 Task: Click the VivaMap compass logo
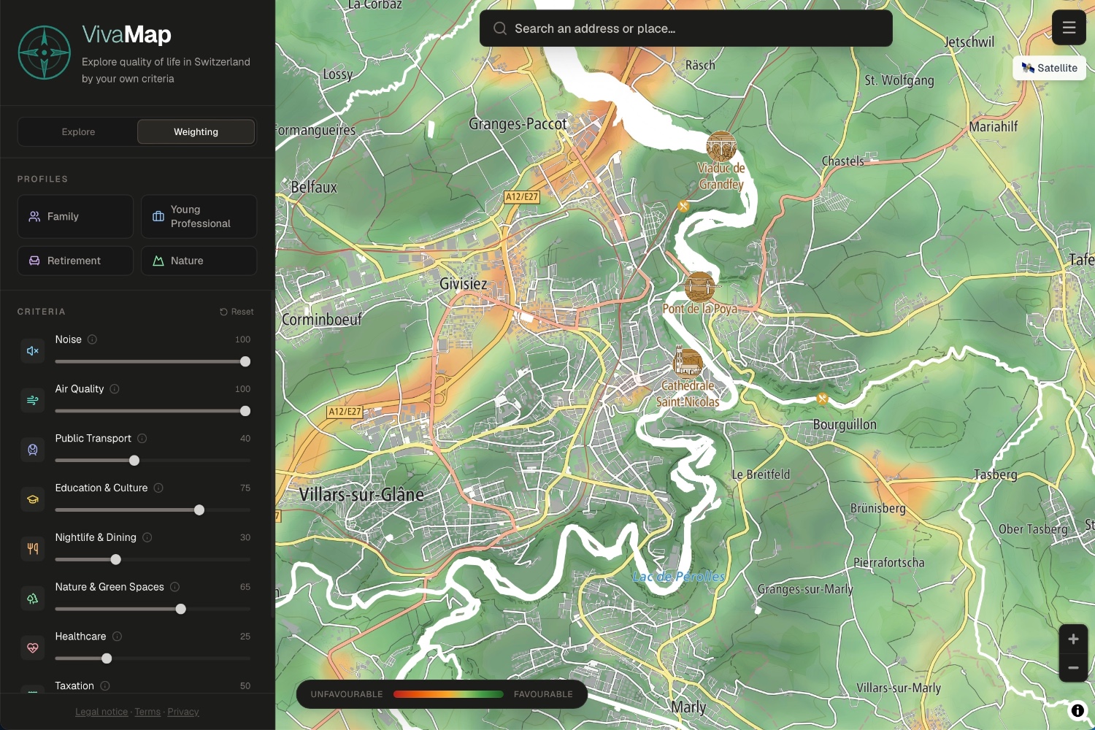click(45, 53)
